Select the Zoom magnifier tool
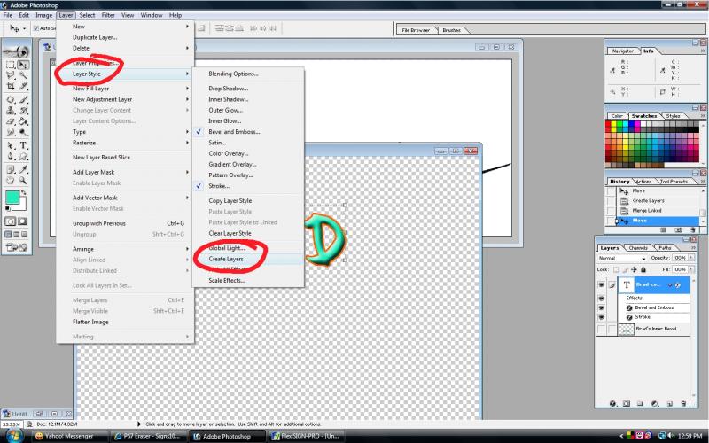Screen dimensions: 709x443 (x=23, y=181)
